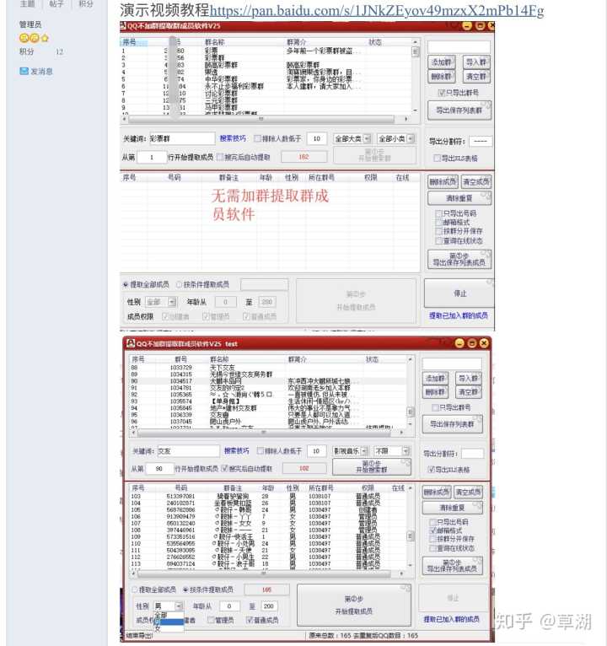This screenshot has height=646, width=607.
Task: Toggle 邮箱格式 checkbox in upper window
Action: coord(439,223)
